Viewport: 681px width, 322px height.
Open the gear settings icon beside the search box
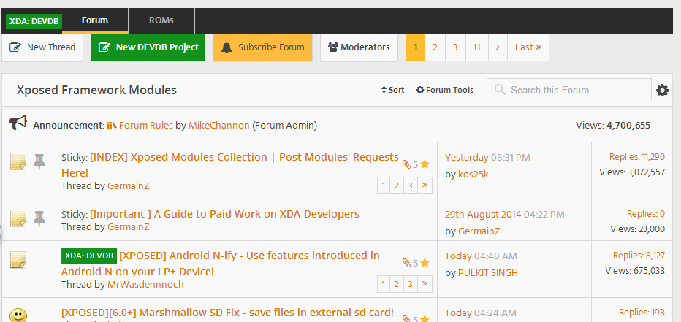coord(662,91)
